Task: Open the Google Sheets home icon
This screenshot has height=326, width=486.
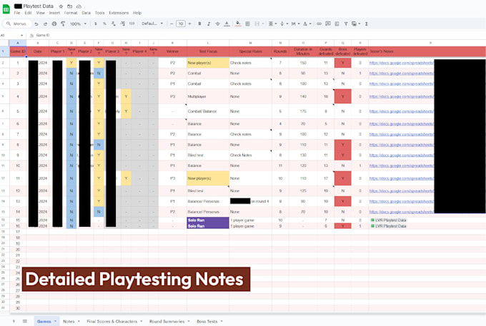Action: coord(6,9)
